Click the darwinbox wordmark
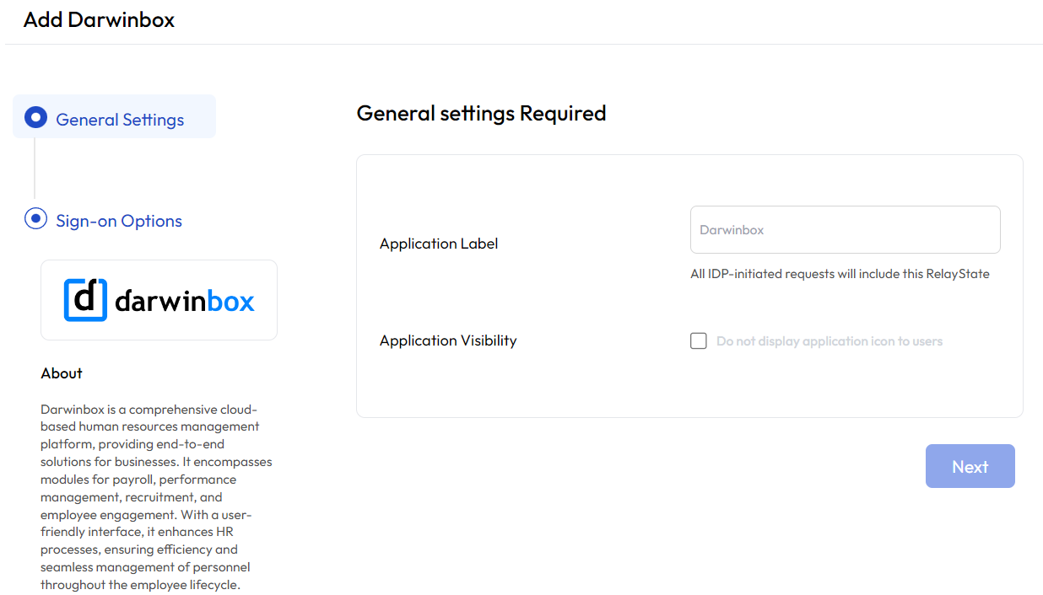 coord(186,300)
